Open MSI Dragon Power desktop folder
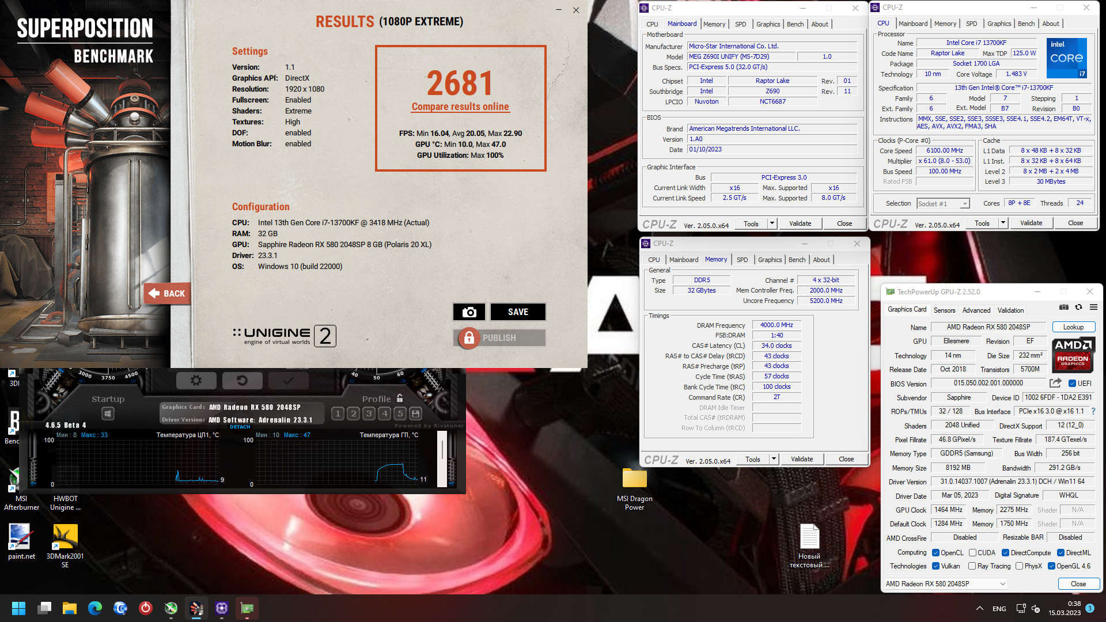Image resolution: width=1106 pixels, height=622 pixels. tap(634, 488)
